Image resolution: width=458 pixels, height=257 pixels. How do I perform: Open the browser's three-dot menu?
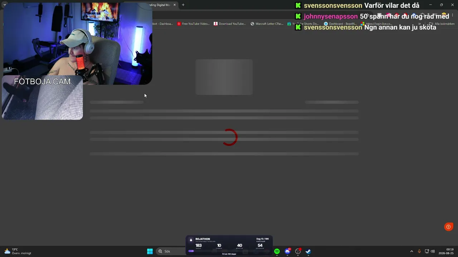coord(453,15)
